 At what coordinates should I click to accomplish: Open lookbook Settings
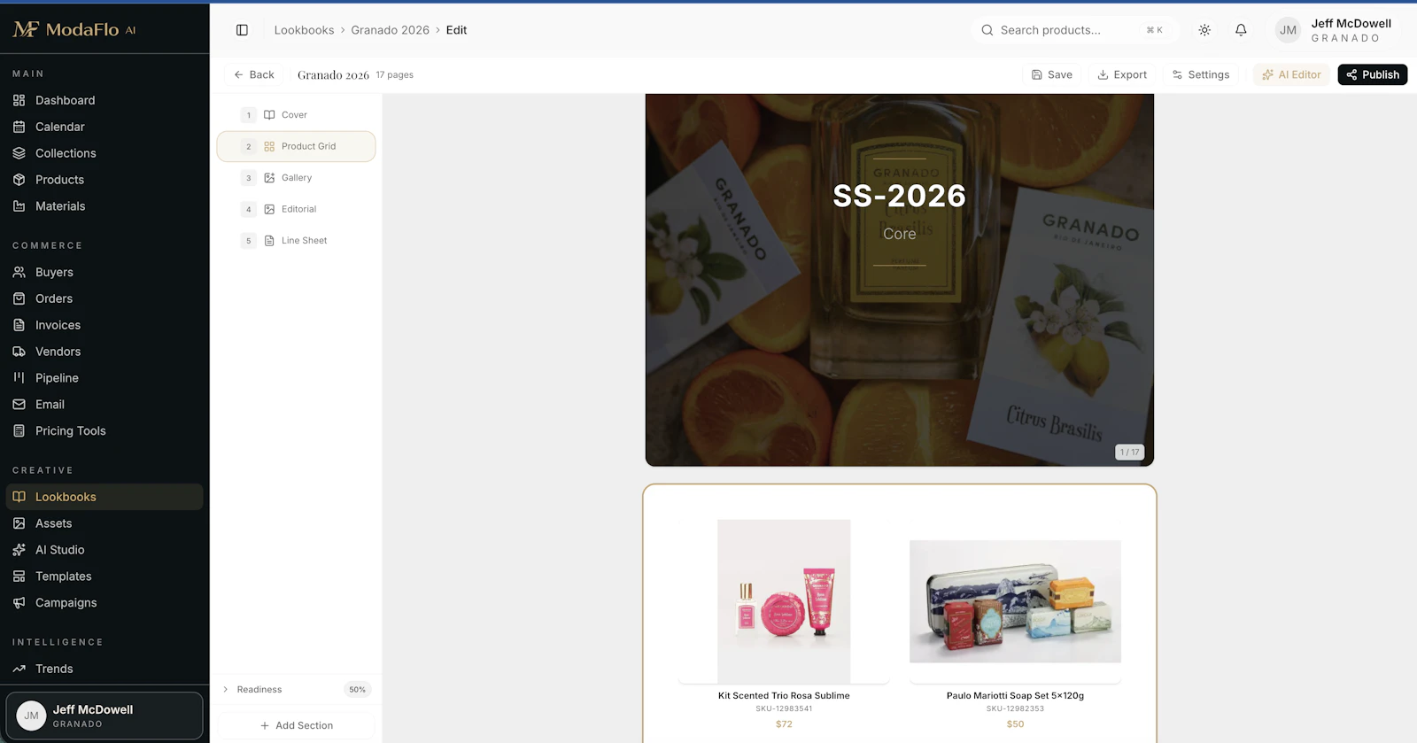coord(1201,74)
